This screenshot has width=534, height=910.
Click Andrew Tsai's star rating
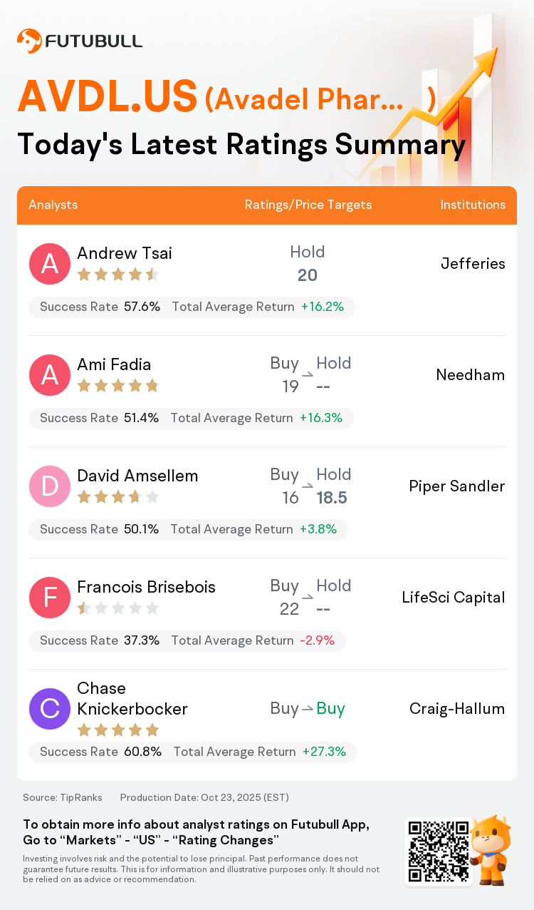[117, 275]
